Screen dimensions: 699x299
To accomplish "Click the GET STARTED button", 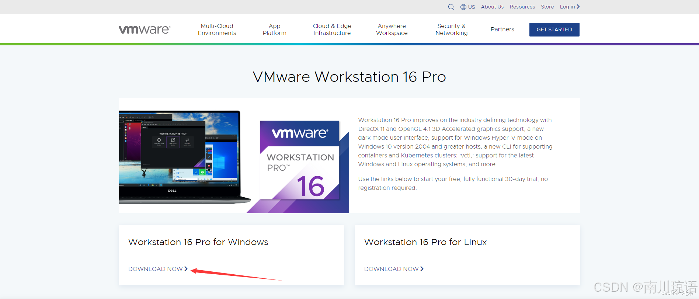I will 554,29.
